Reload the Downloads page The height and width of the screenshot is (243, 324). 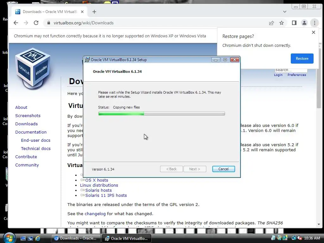click(36, 23)
